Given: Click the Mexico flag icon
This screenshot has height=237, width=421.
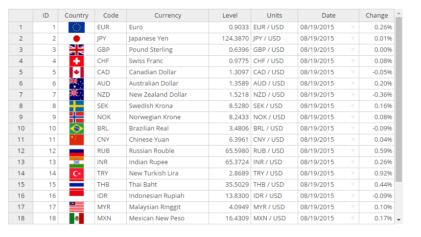Looking at the screenshot, I should coord(76,218).
